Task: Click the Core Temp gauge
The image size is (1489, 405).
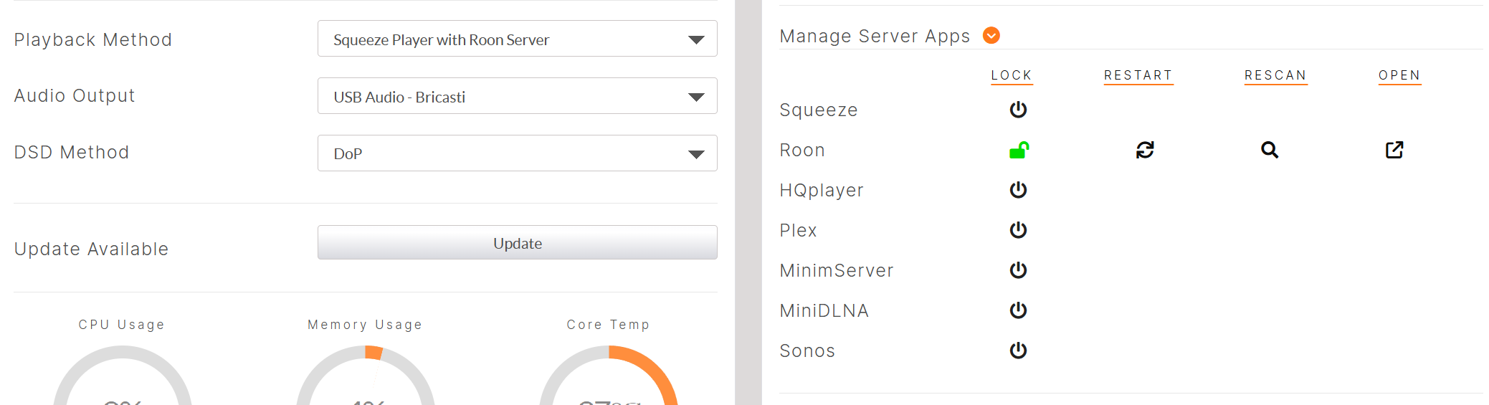Action: tap(609, 376)
